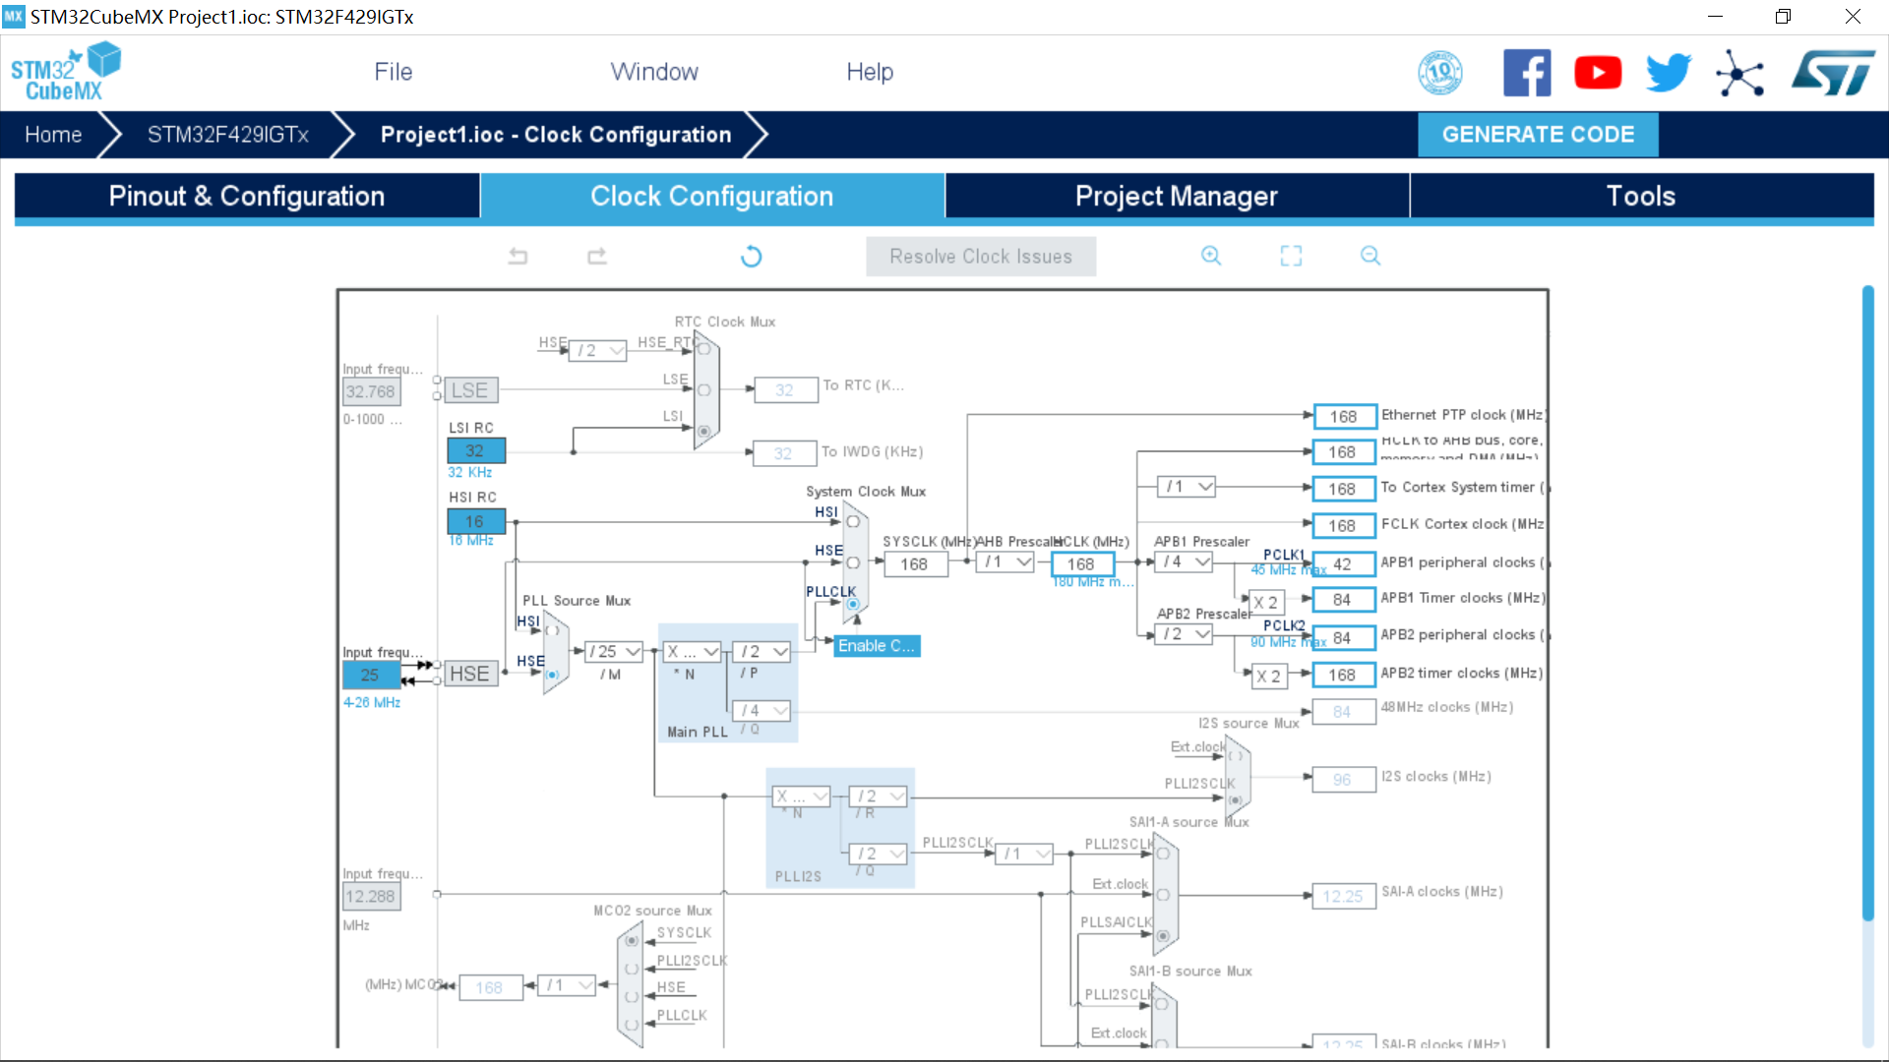The image size is (1889, 1062).
Task: Select LSE in RTC Clock Mux
Action: [703, 390]
